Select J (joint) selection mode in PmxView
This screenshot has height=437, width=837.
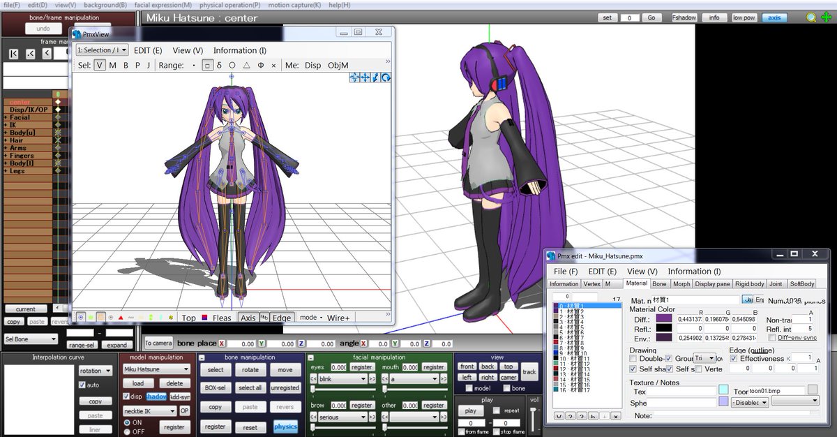(x=148, y=65)
